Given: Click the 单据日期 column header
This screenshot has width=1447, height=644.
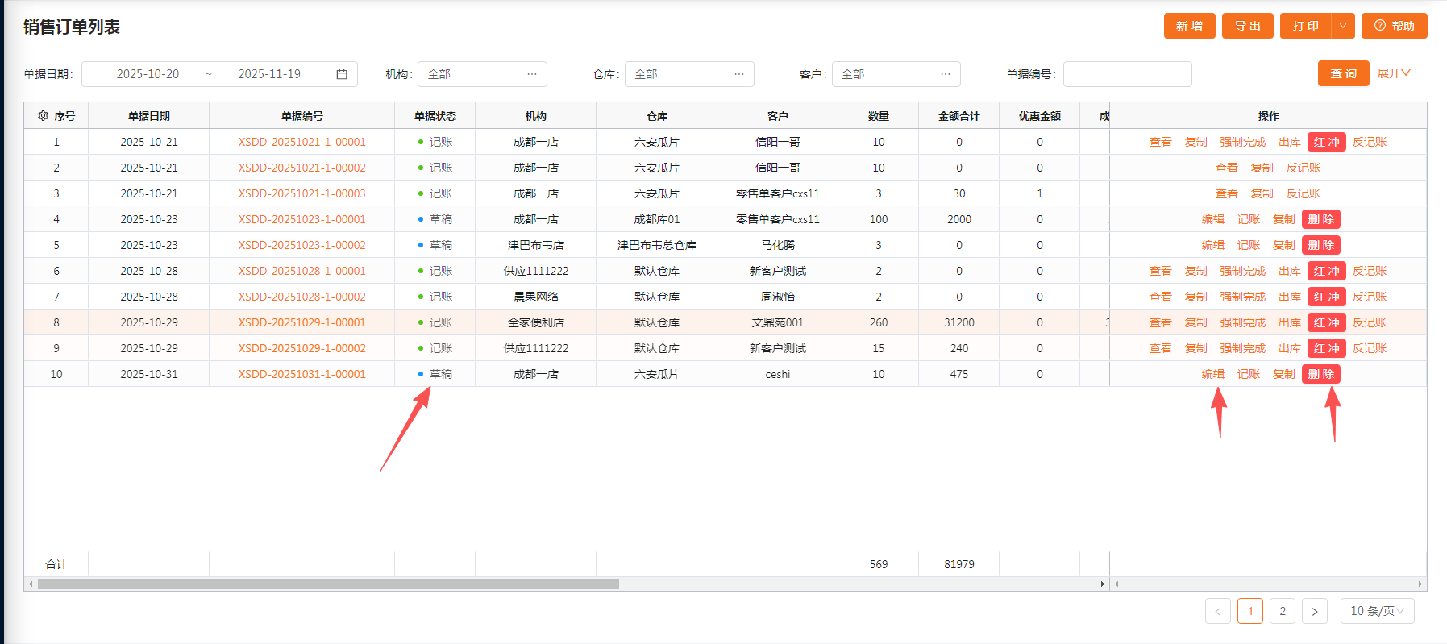Looking at the screenshot, I should coord(149,116).
